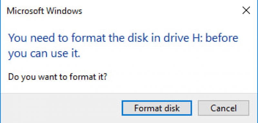Close the dialog with the X icon
This screenshot has width=258, height=123.
[246, 11]
